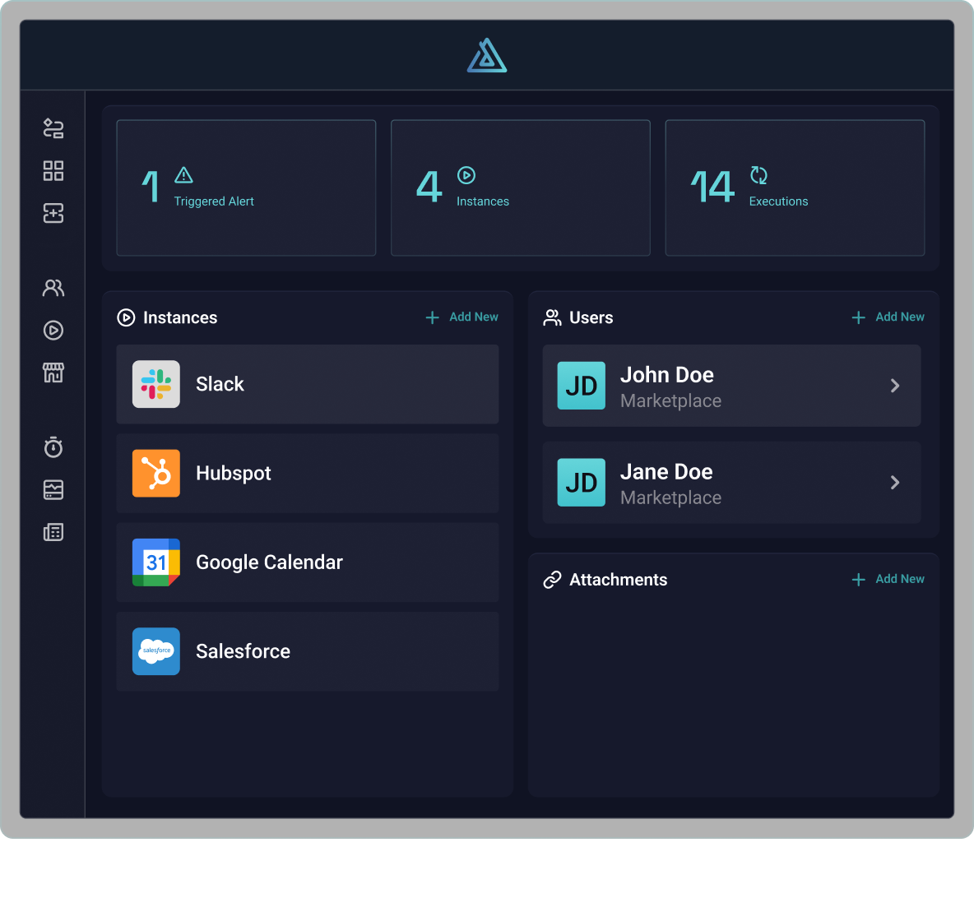Add New attachment button

[x=888, y=579]
